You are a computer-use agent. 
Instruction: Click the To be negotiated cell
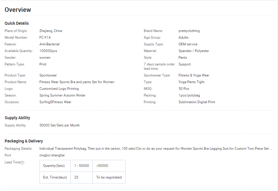pos(109,177)
